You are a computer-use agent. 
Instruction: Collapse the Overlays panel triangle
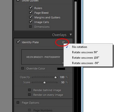(x=71, y=35)
